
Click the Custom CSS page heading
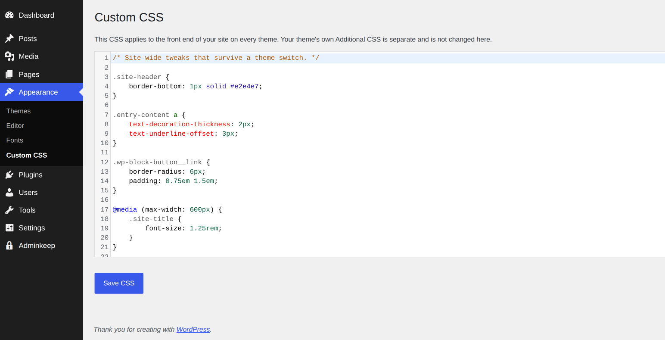pyautogui.click(x=129, y=17)
